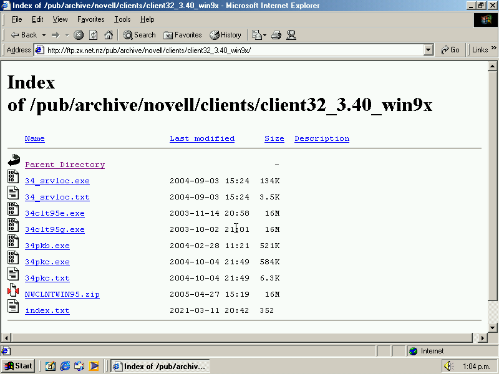Image resolution: width=499 pixels, height=374 pixels.
Task: Click the Forward arrow button
Action: click(x=56, y=35)
